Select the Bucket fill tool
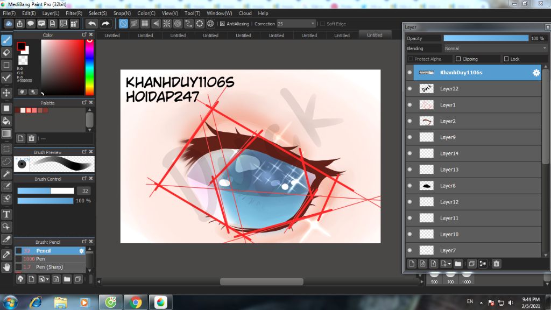The image size is (551, 310). coord(6,121)
